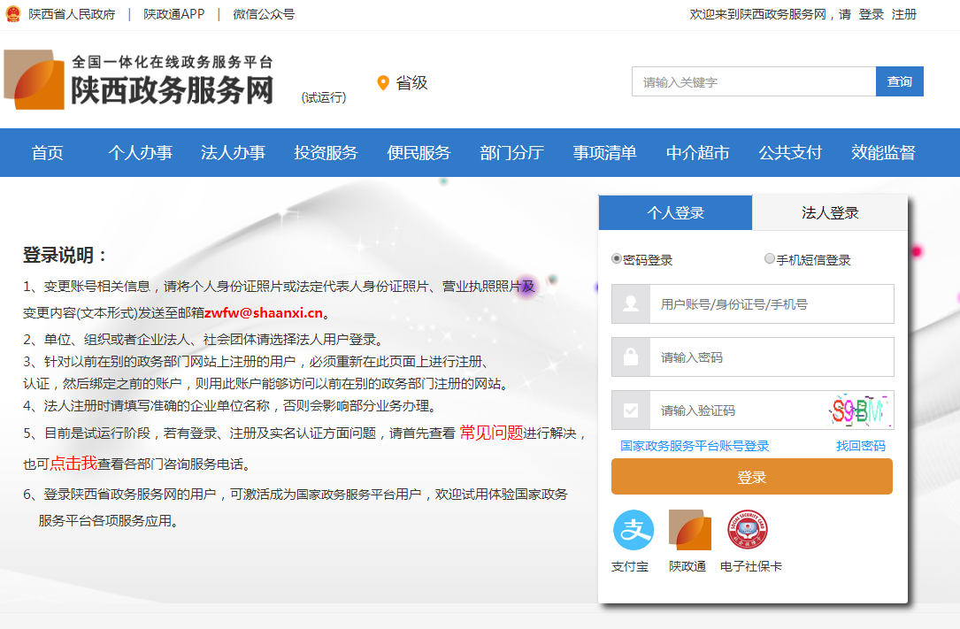Open the red 常见问题 link

point(491,433)
